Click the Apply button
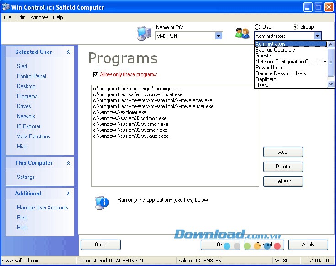Screen dimensions: 336x266 pyautogui.click(x=308, y=245)
